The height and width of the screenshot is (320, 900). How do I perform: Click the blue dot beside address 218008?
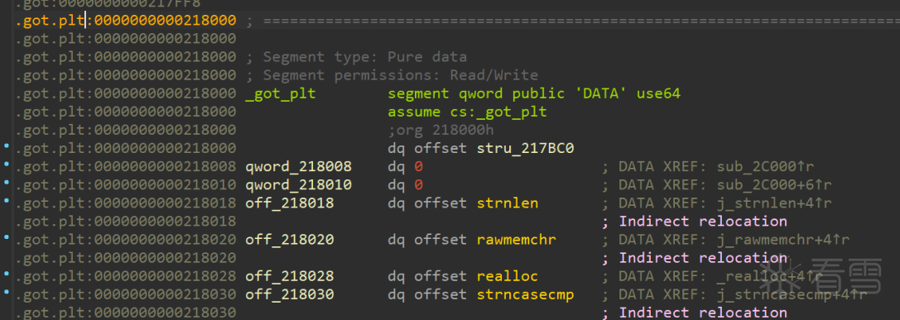coord(7,165)
